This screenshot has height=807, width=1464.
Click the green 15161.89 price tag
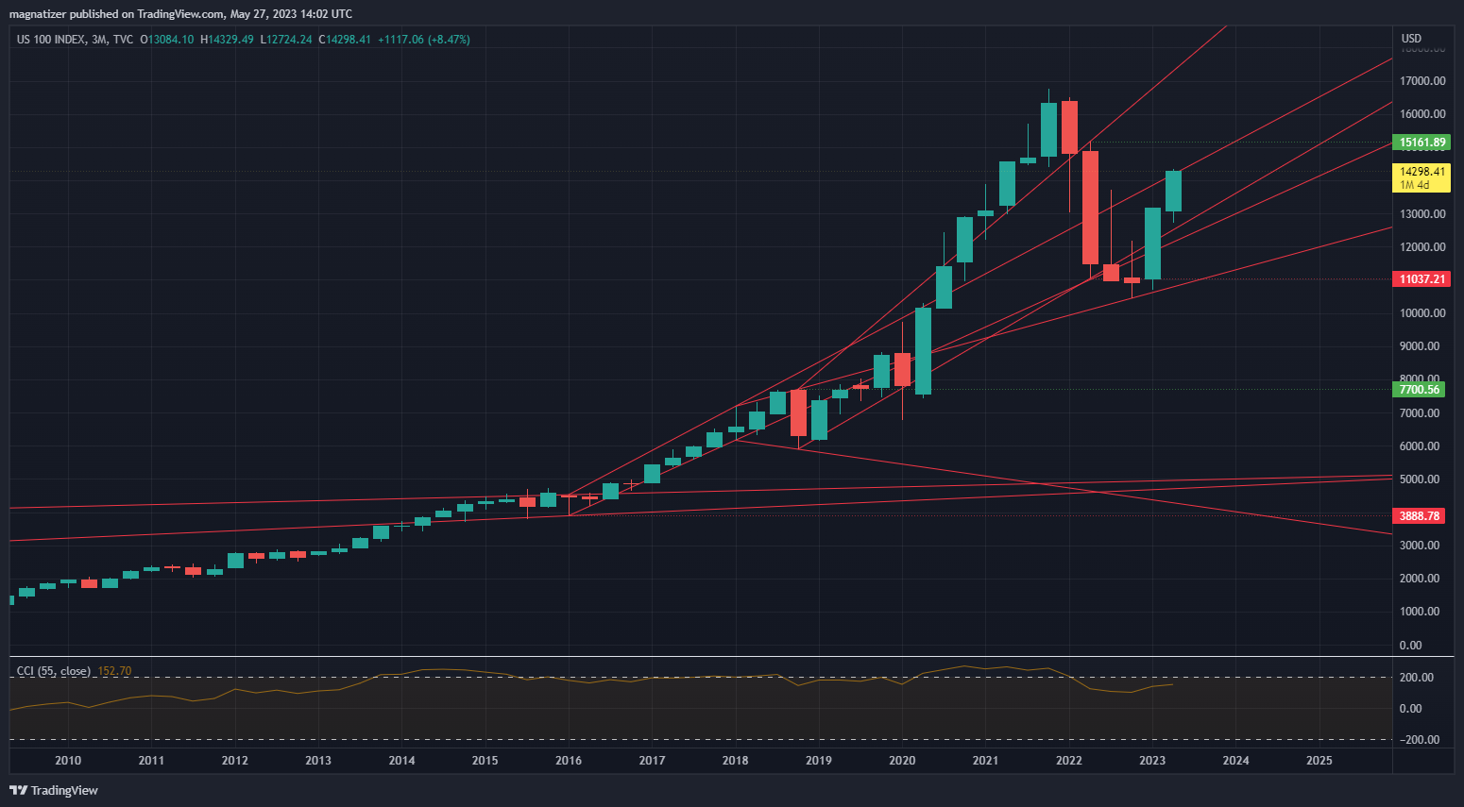pyautogui.click(x=1421, y=143)
